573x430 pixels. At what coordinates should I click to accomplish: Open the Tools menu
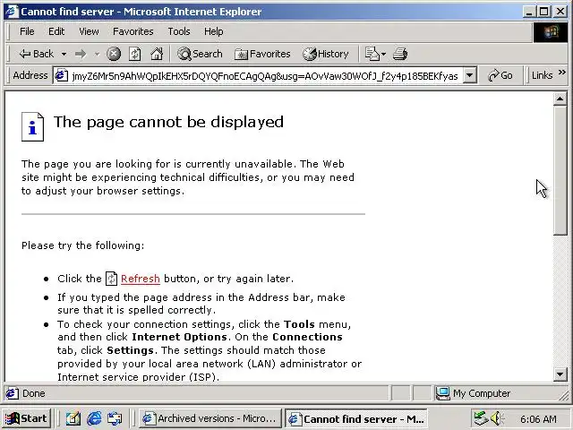179,31
